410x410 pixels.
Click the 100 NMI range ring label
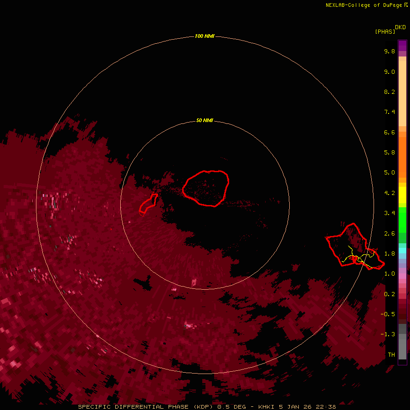coord(205,36)
